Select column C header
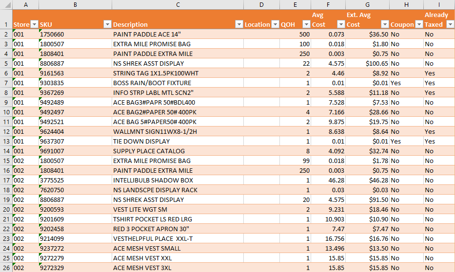 pos(178,5)
